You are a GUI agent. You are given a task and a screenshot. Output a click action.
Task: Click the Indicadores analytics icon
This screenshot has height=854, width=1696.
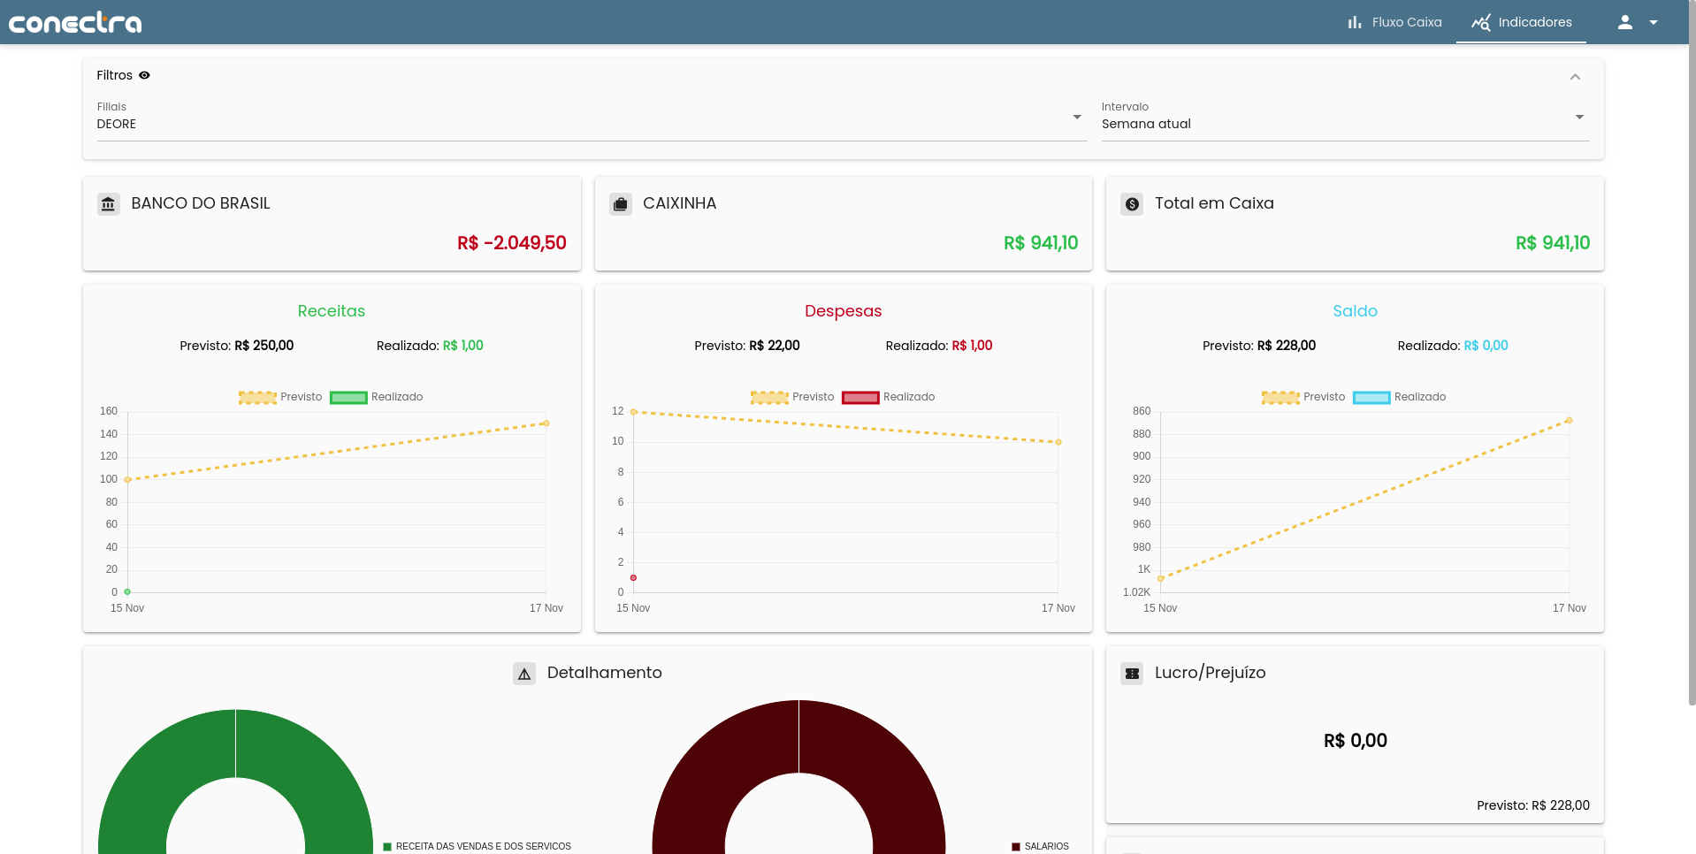1481,22
